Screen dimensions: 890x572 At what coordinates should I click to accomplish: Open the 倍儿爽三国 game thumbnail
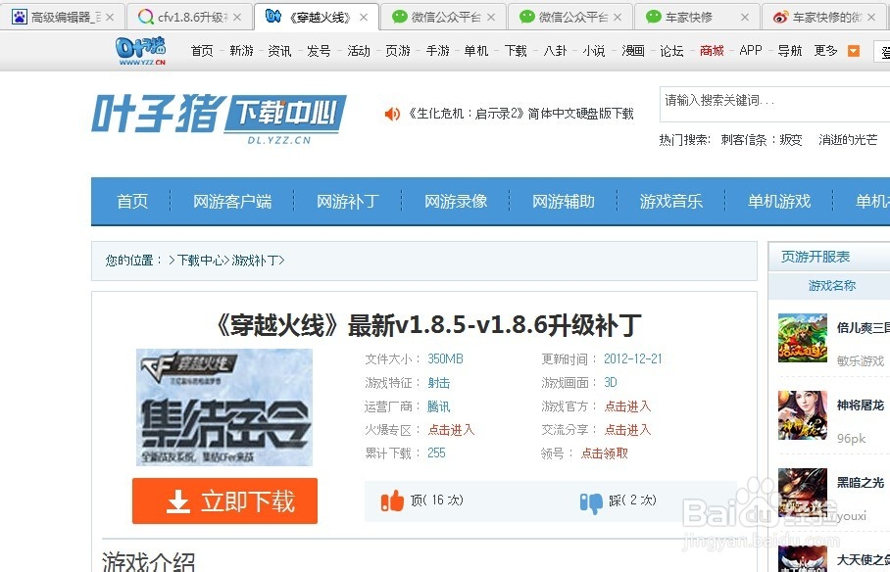tap(802, 338)
